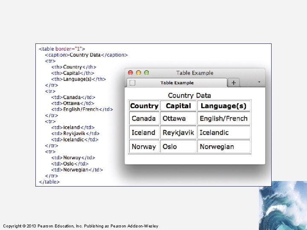Click the Iceland table cell
Screen dimensions: 307x230
pyautogui.click(x=144, y=132)
